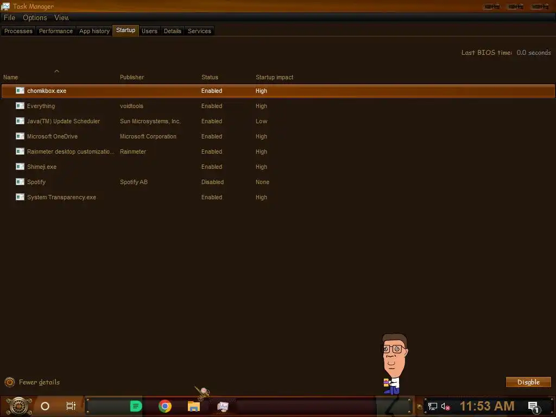Select Rainmeter desktop customization entry
Viewport: 556px width, 417px height.
tap(278, 152)
